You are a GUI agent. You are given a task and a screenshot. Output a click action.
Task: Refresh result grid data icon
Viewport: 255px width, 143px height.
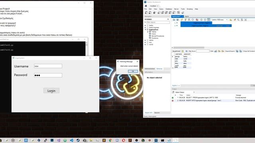pos(186,51)
